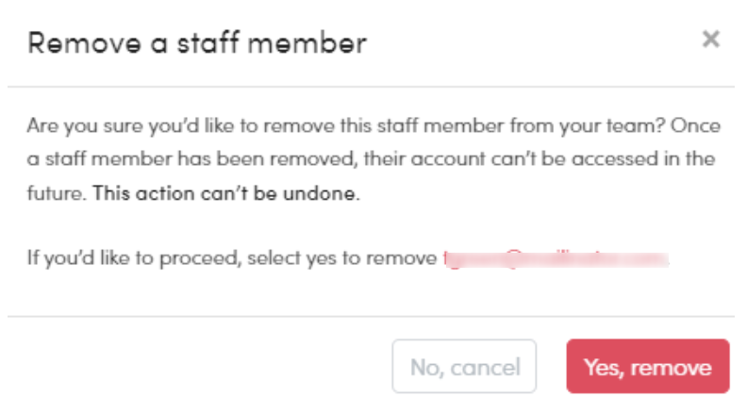The width and height of the screenshot is (747, 413).
Task: Click the word "Remove" in the header
Action: 72,42
